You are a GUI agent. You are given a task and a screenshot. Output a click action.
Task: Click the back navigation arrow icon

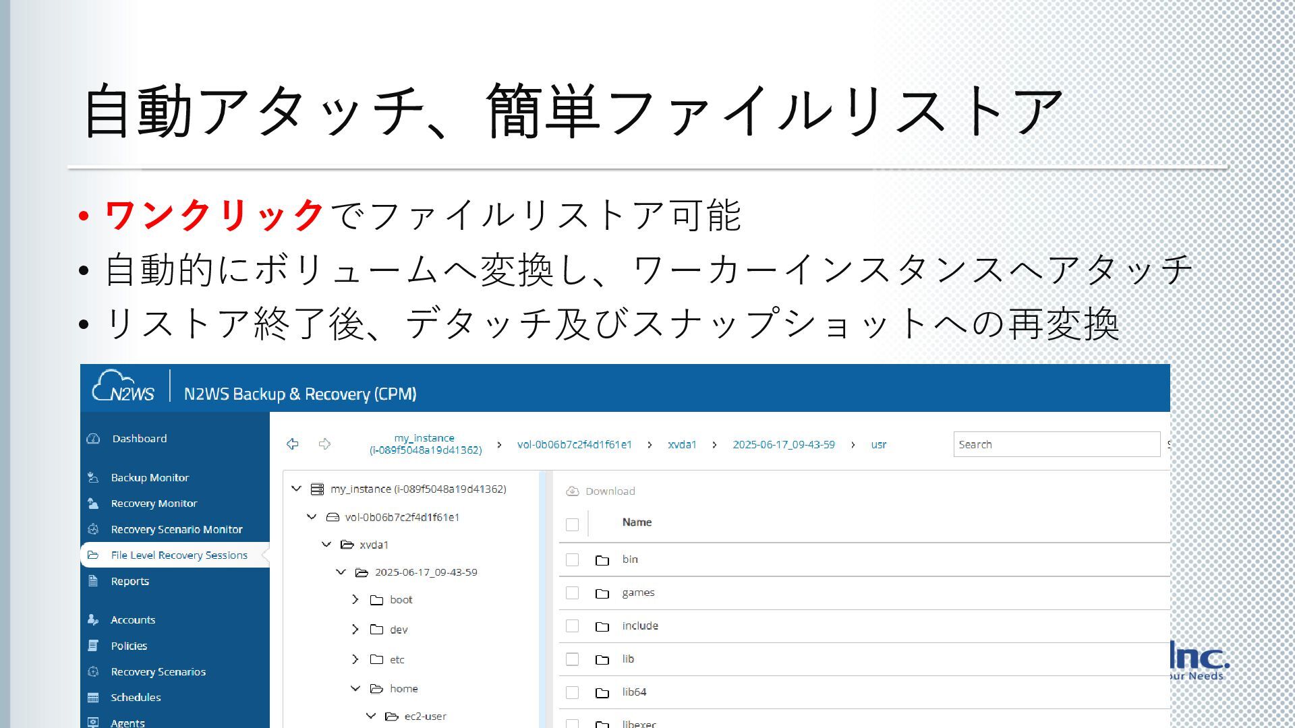pos(292,444)
